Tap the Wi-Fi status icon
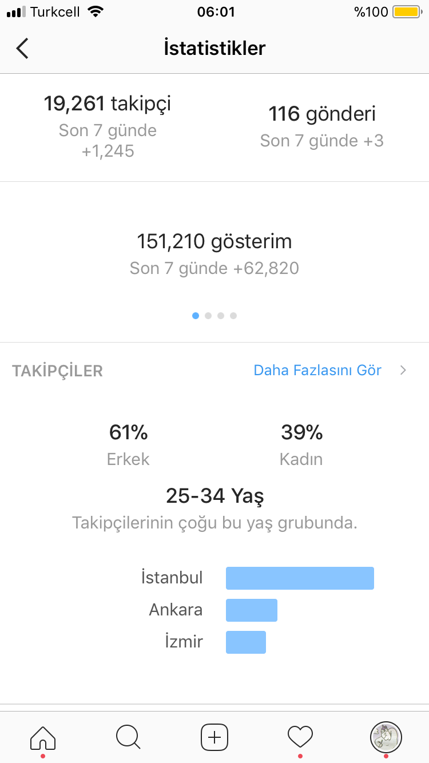This screenshot has width=429, height=763. tap(97, 11)
